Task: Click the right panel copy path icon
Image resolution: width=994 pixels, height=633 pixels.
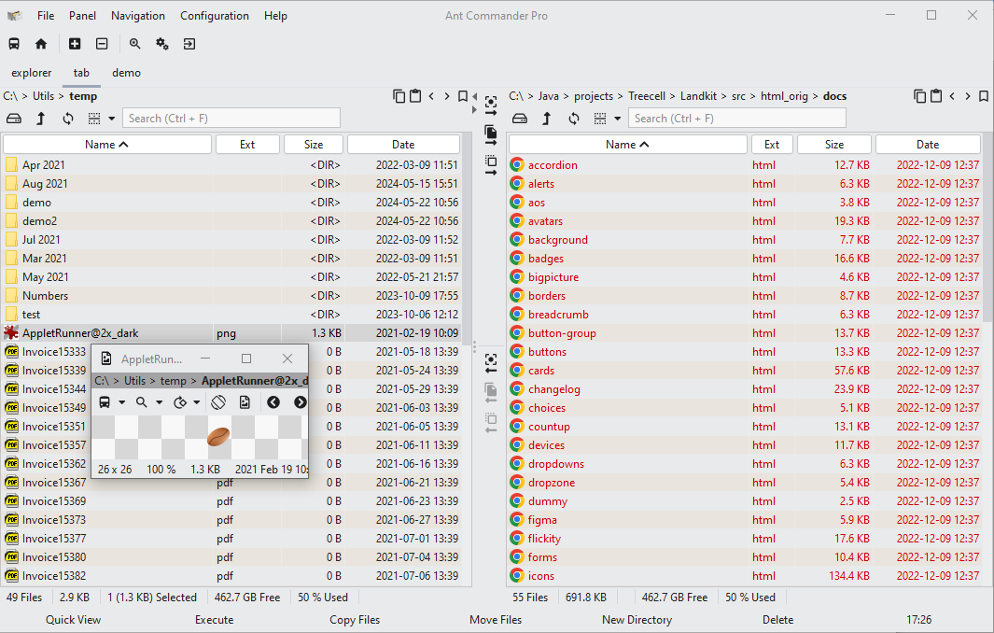Action: click(920, 96)
